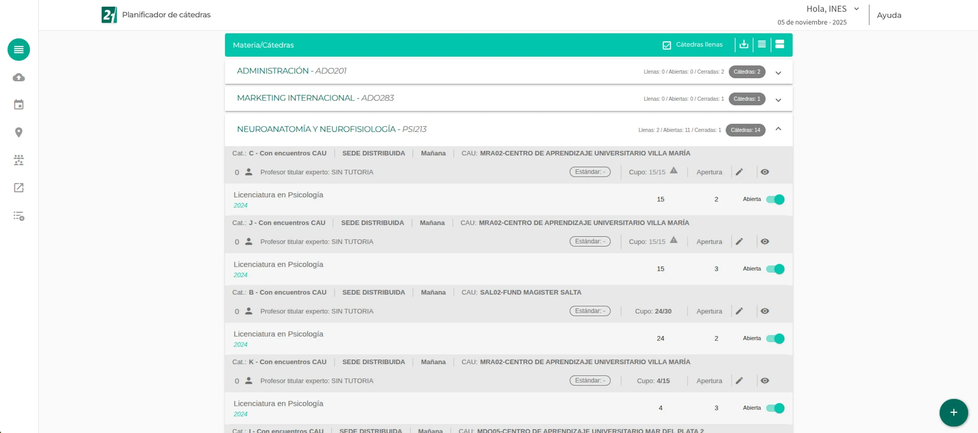Screen dimensions: 978x433
Task: Open the Ayuda help menu
Action: point(889,15)
